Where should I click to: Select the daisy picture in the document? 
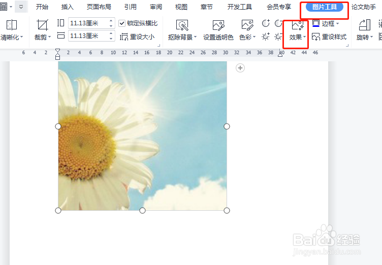pyautogui.click(x=143, y=136)
